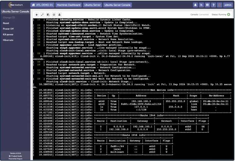The width and height of the screenshot is (235, 162).
Task: Open notifications bell icon
Action: (195, 5)
